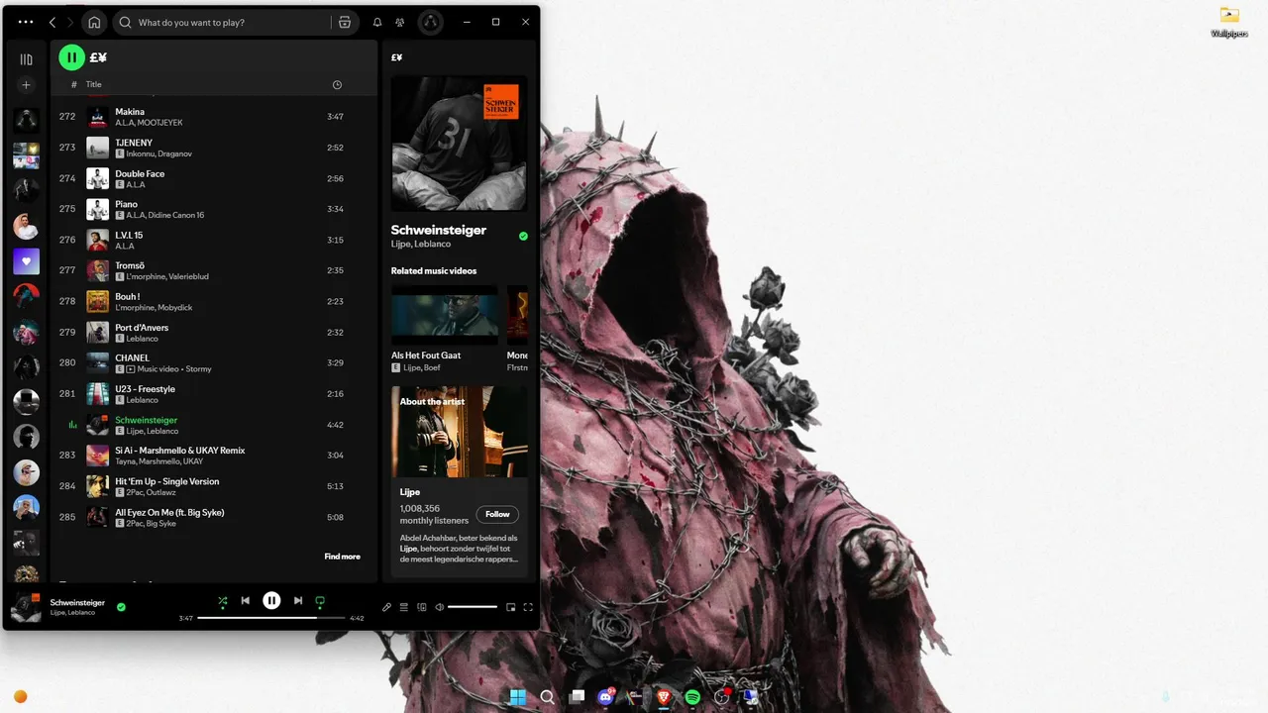Seek on the song progress bar
The height and width of the screenshot is (713, 1268).
point(271,618)
